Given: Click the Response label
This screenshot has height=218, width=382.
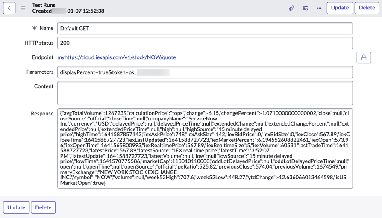Looking at the screenshot, I should tap(42, 114).
